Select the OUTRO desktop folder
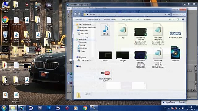 (49, 36)
